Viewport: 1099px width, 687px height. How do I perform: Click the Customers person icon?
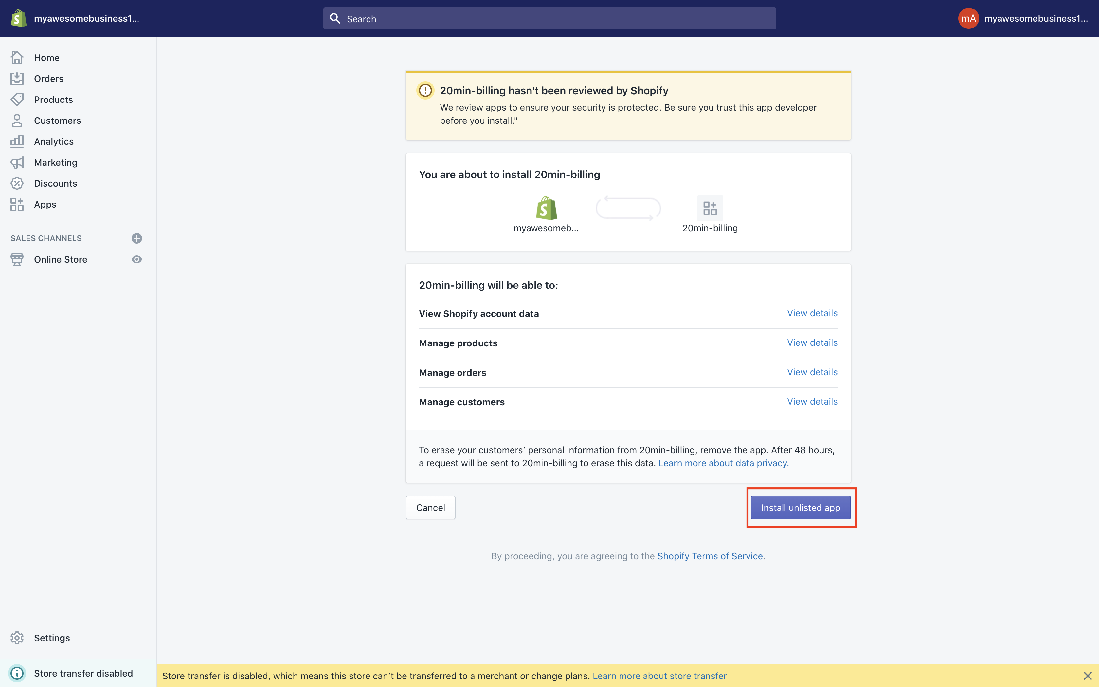[17, 121]
